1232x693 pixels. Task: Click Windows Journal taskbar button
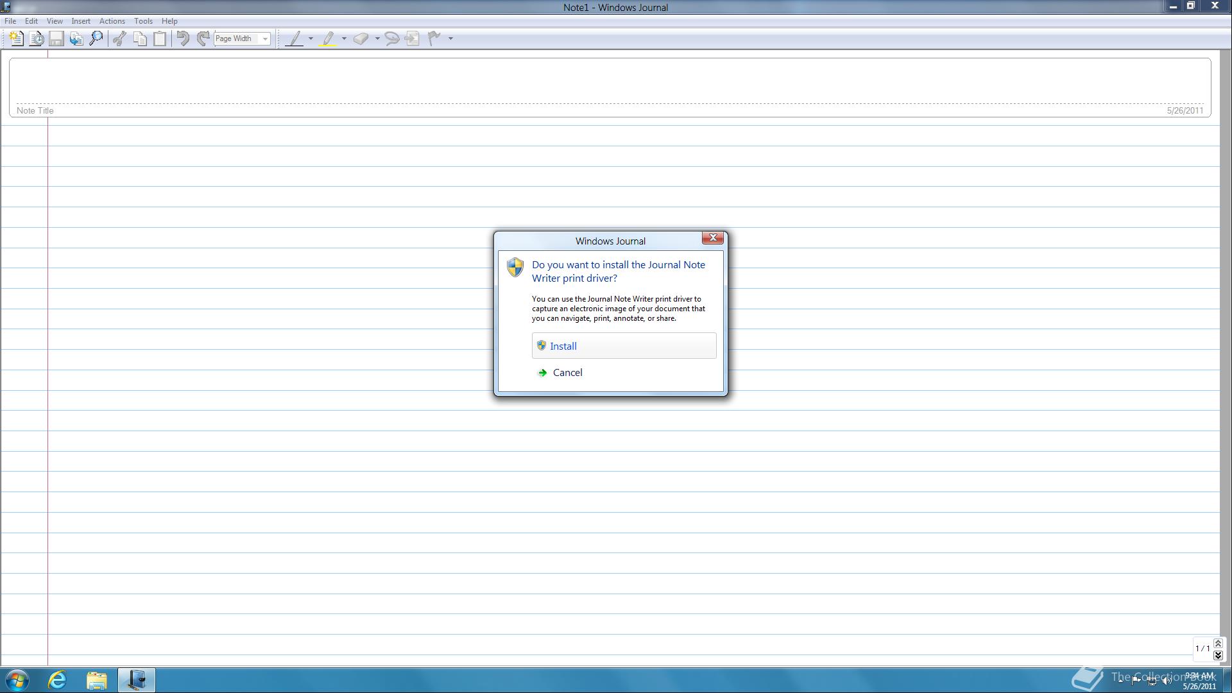[x=136, y=680]
